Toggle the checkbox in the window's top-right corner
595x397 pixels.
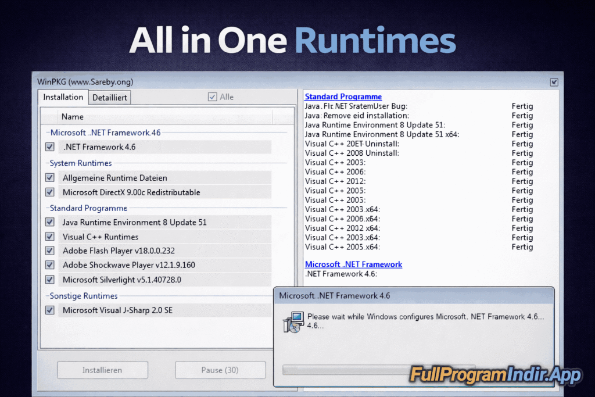(554, 82)
